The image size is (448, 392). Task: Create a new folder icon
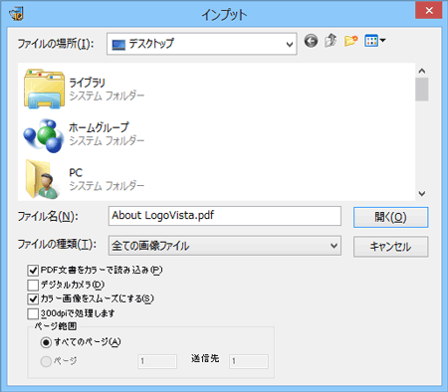click(350, 41)
